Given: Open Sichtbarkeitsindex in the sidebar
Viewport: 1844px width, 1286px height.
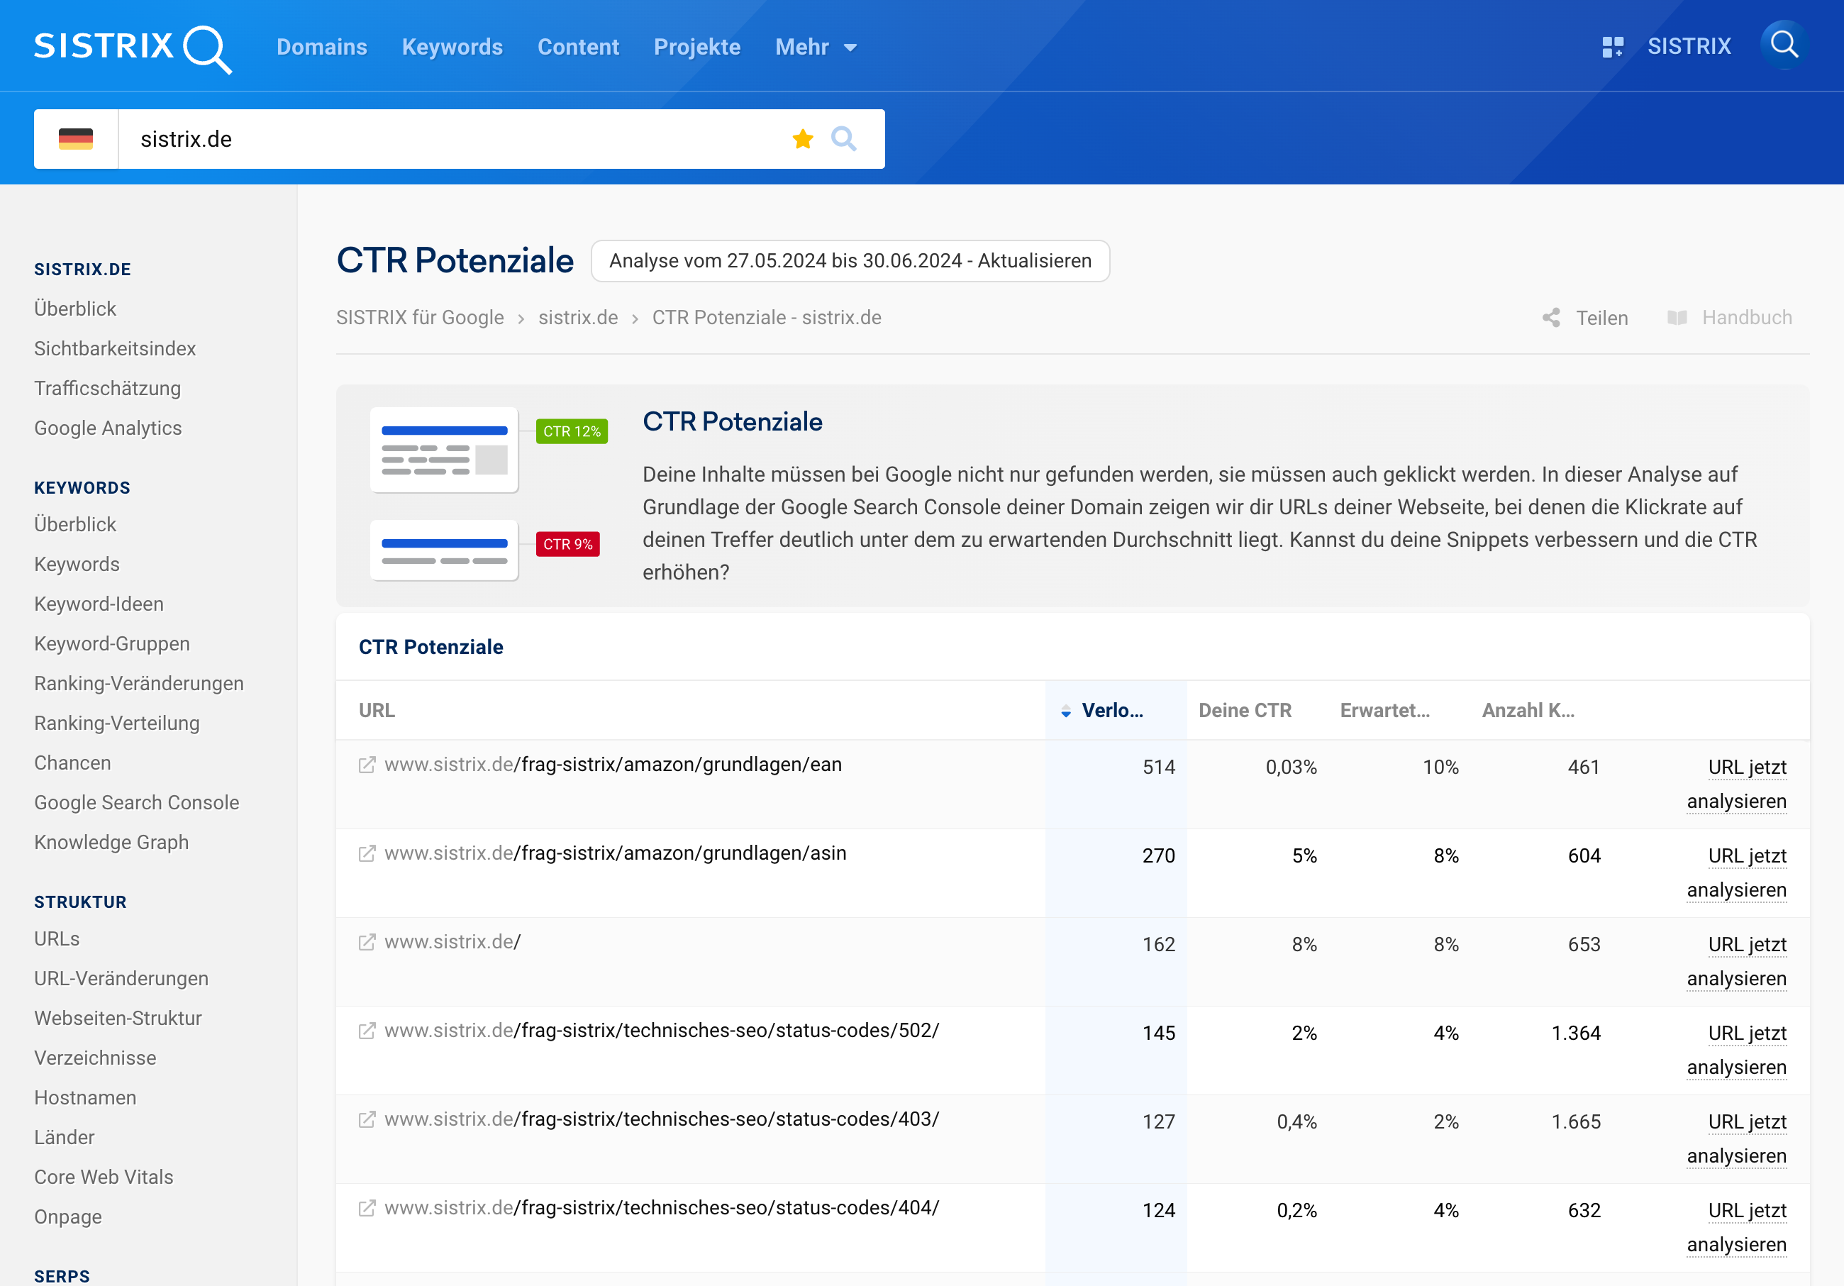Looking at the screenshot, I should pos(115,348).
